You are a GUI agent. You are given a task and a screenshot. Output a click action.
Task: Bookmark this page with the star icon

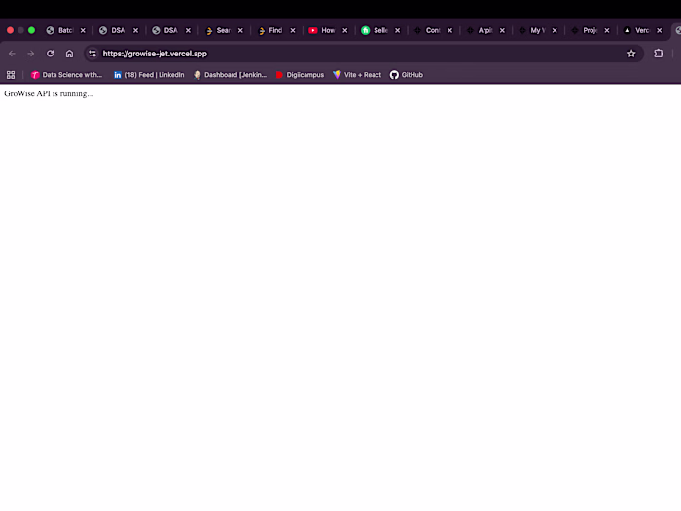631,54
